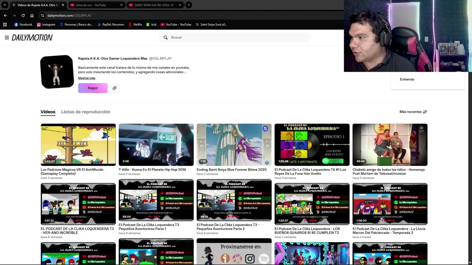
Task: View site information icon in address bar
Action: [x=42, y=15]
